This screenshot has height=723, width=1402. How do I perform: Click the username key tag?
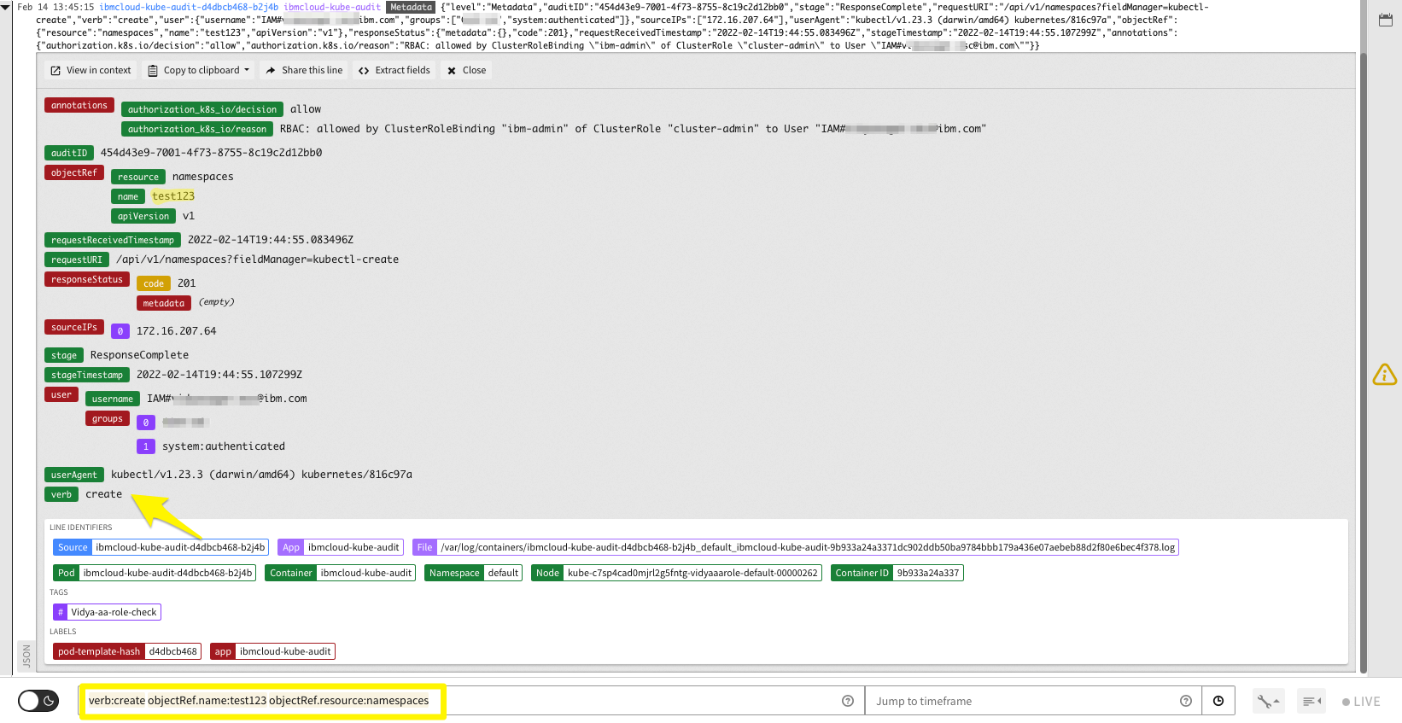point(113,399)
